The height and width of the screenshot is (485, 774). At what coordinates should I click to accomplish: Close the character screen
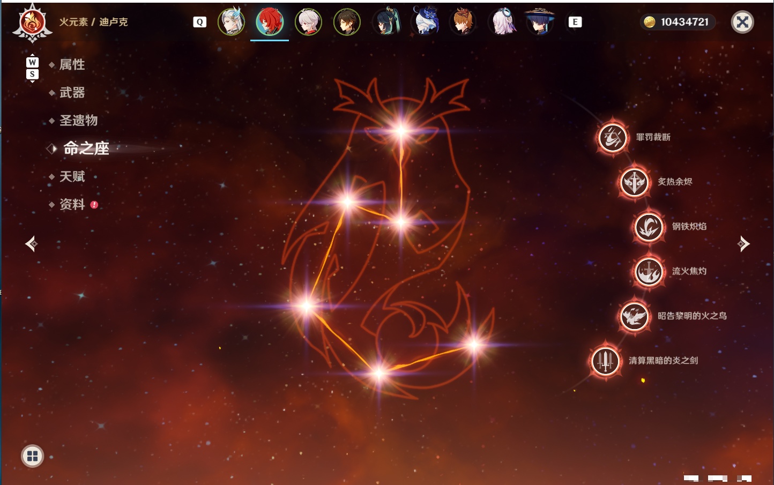pos(742,22)
